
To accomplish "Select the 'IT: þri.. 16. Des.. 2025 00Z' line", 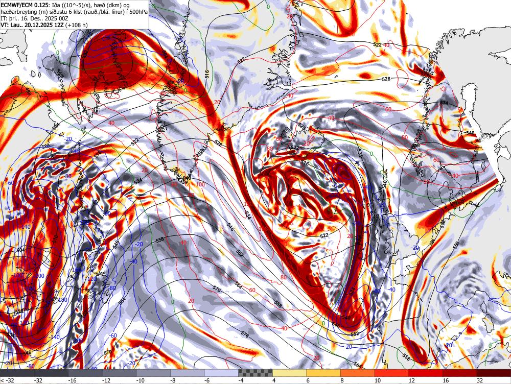I will [35, 18].
